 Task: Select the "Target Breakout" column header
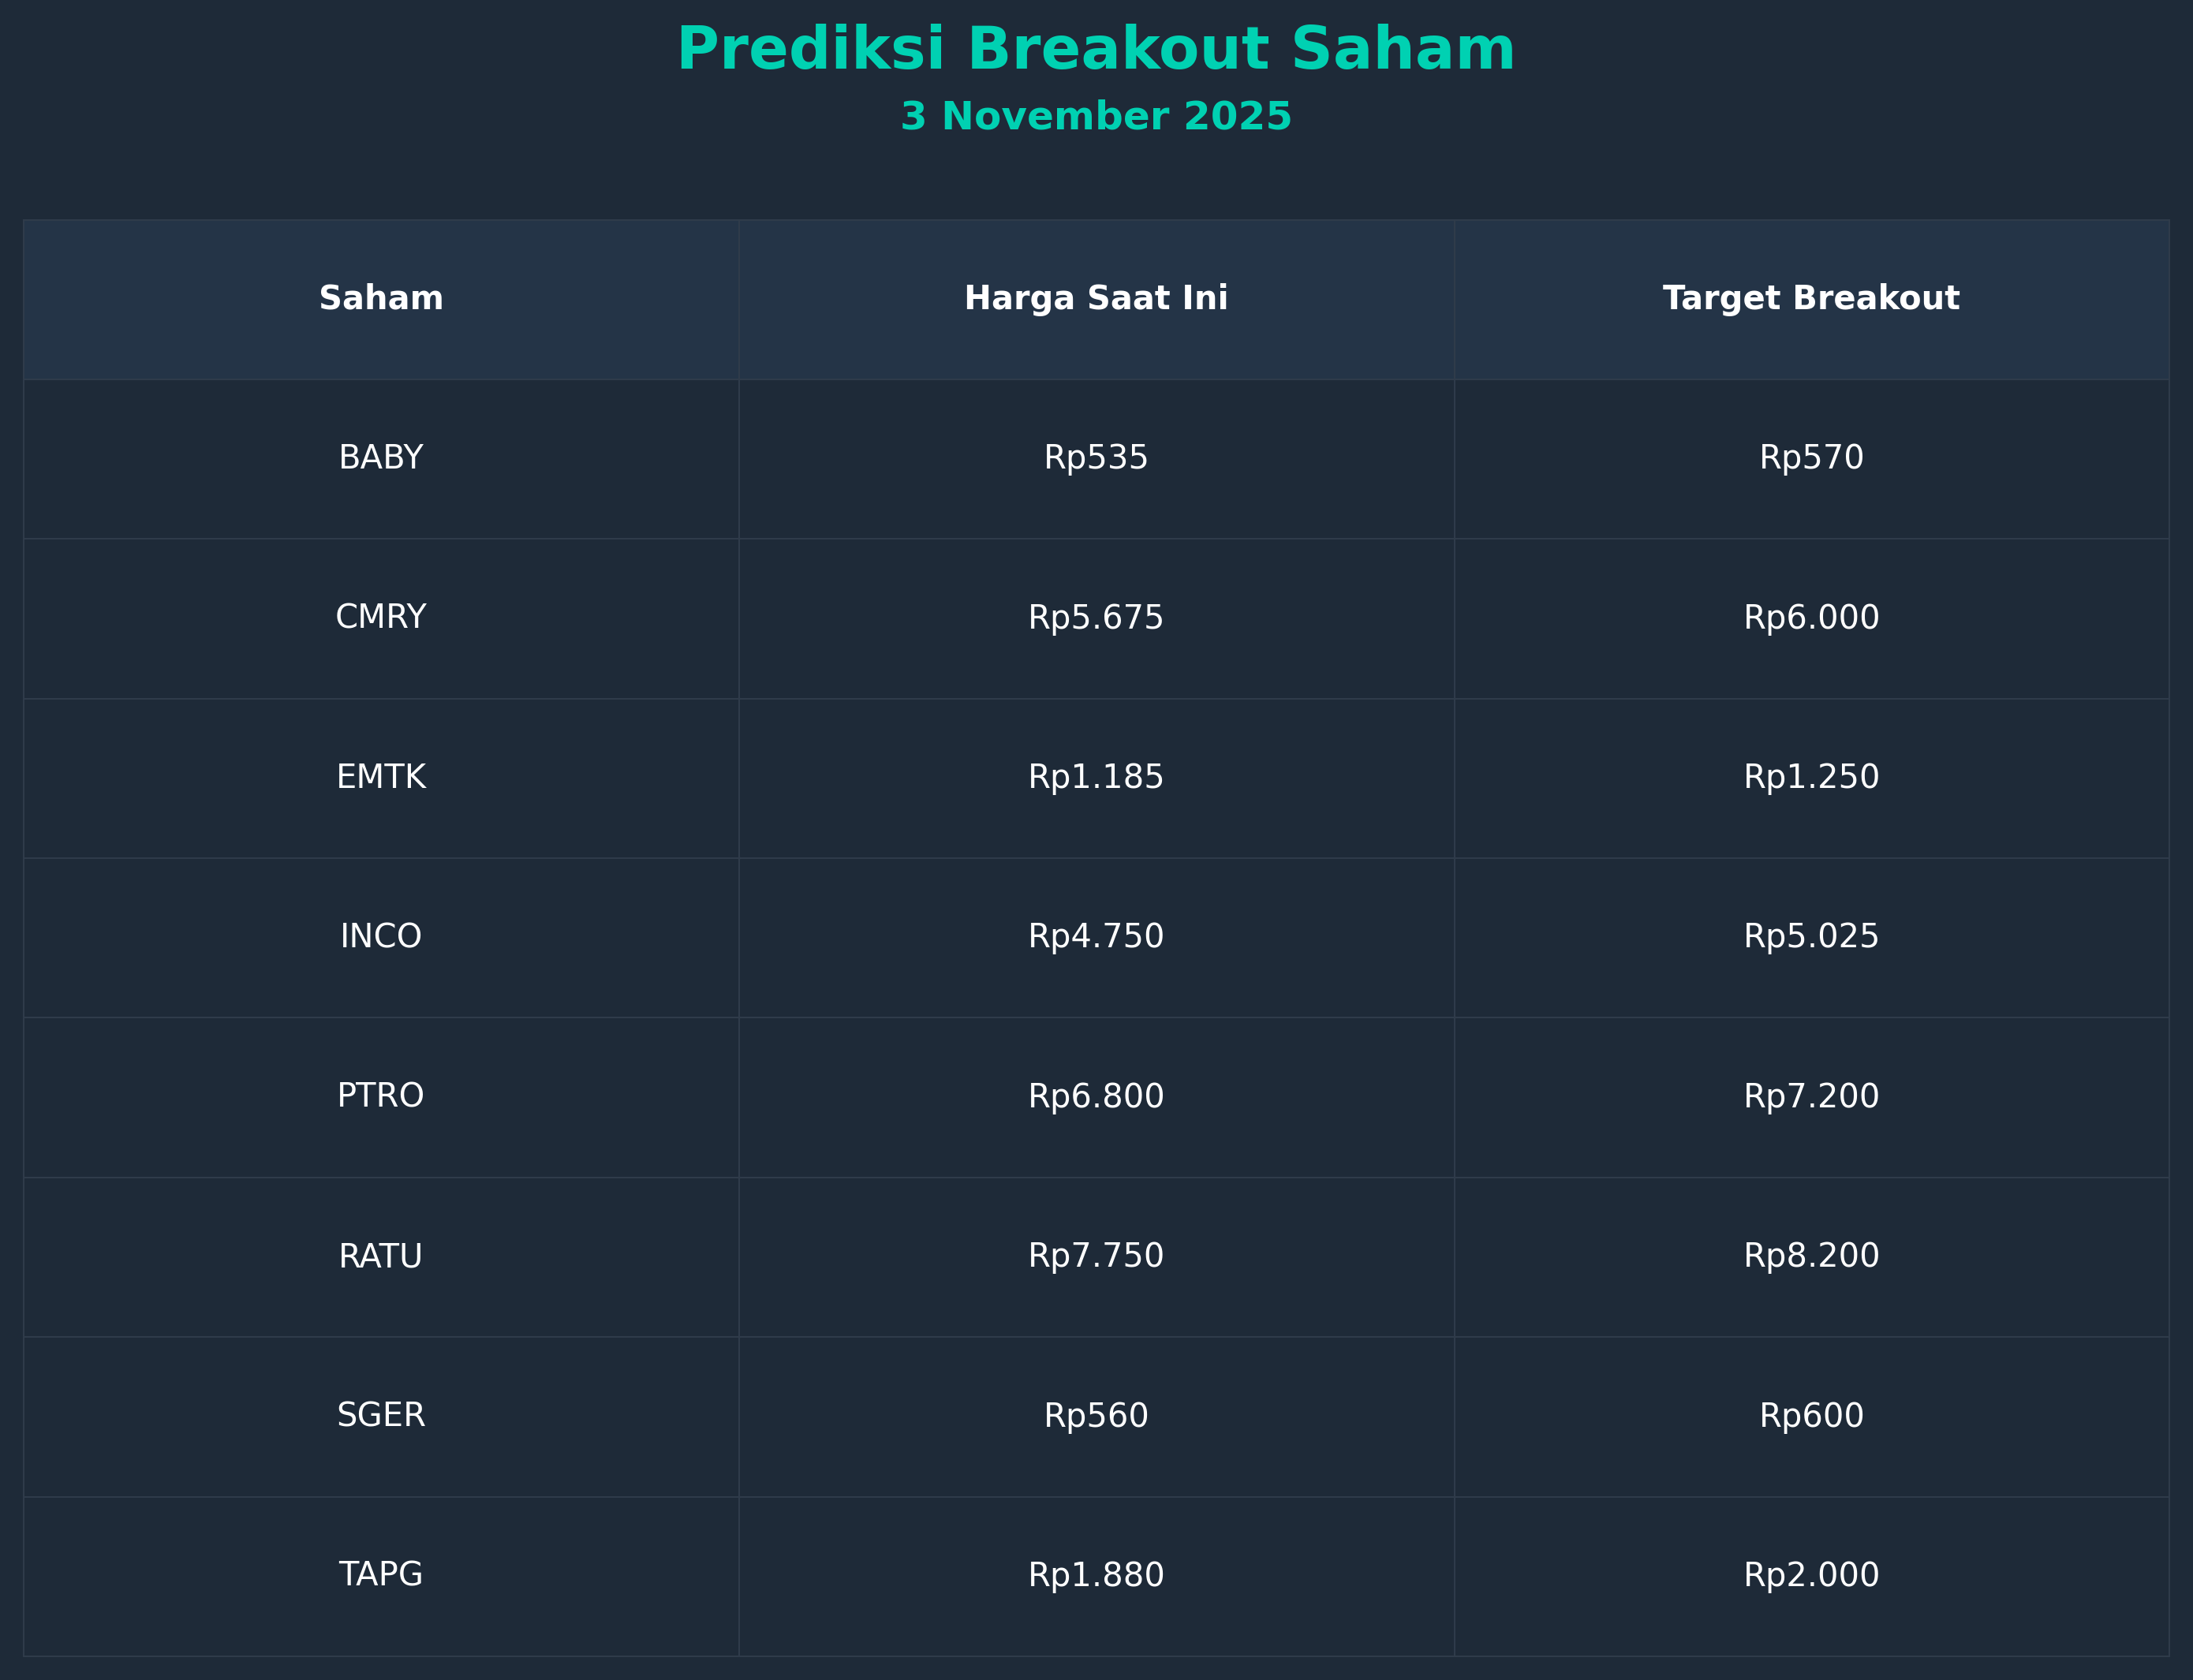[x=1811, y=299]
